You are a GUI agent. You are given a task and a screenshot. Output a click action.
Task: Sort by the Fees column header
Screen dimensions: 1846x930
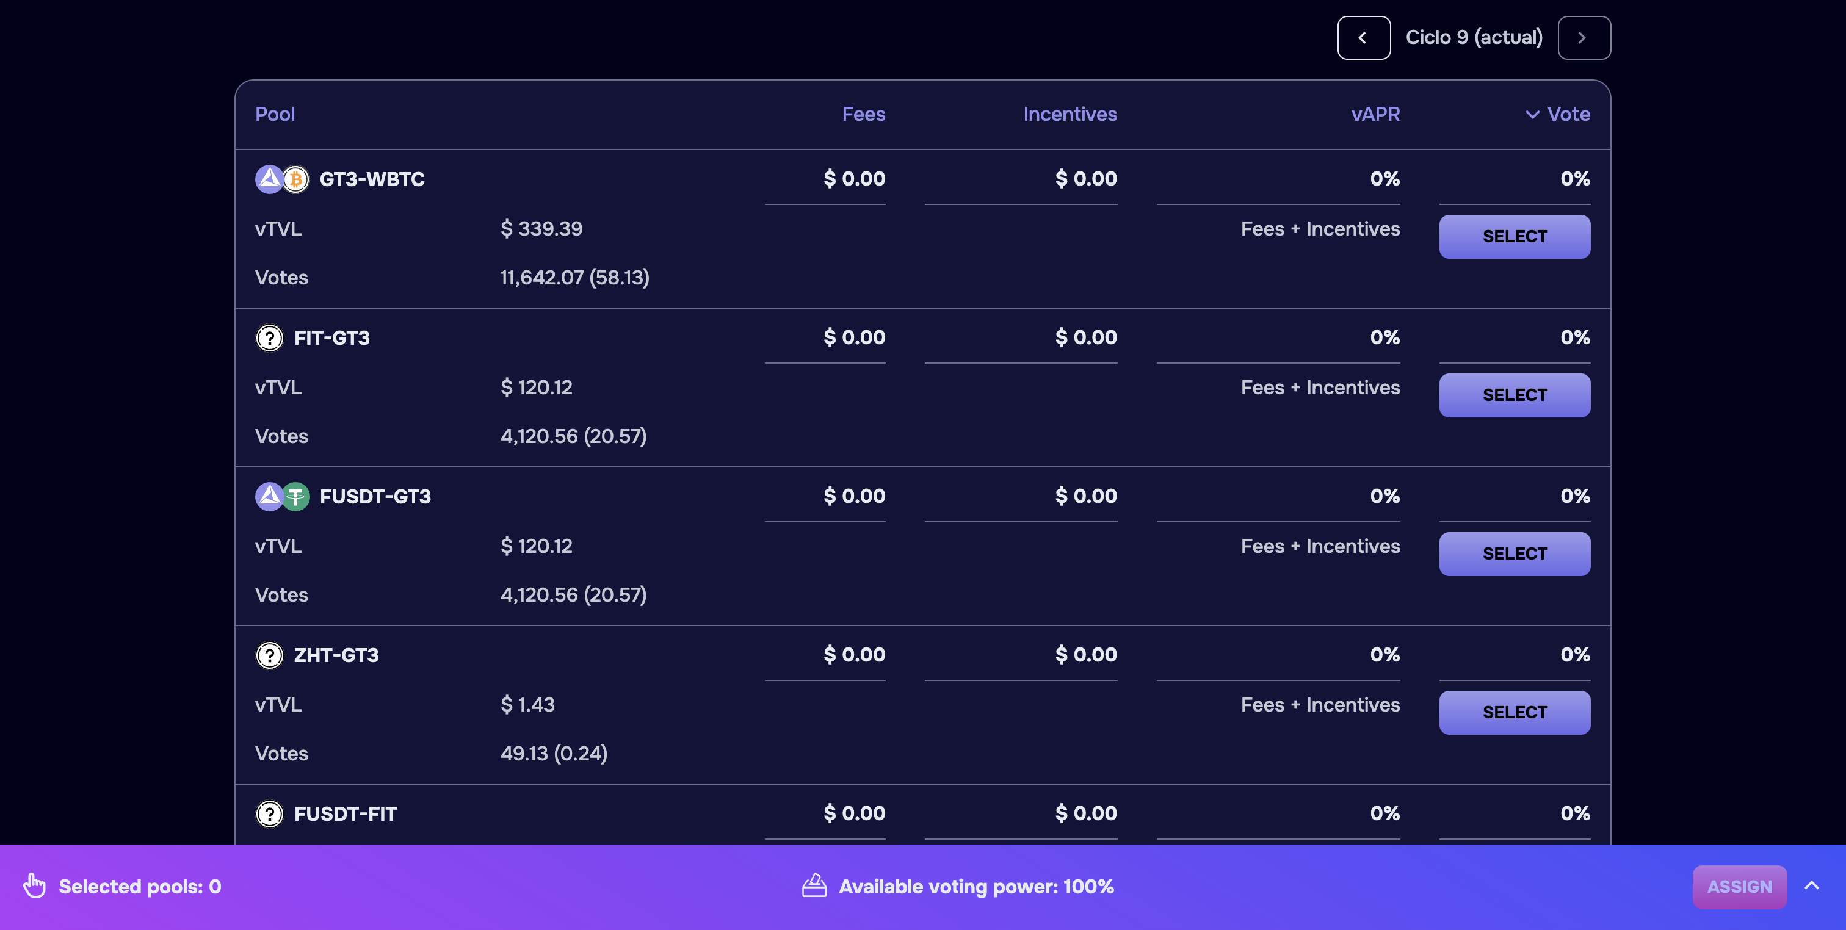click(864, 115)
